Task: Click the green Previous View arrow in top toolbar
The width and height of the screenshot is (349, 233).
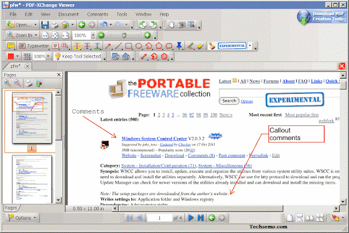Action: [x=81, y=24]
